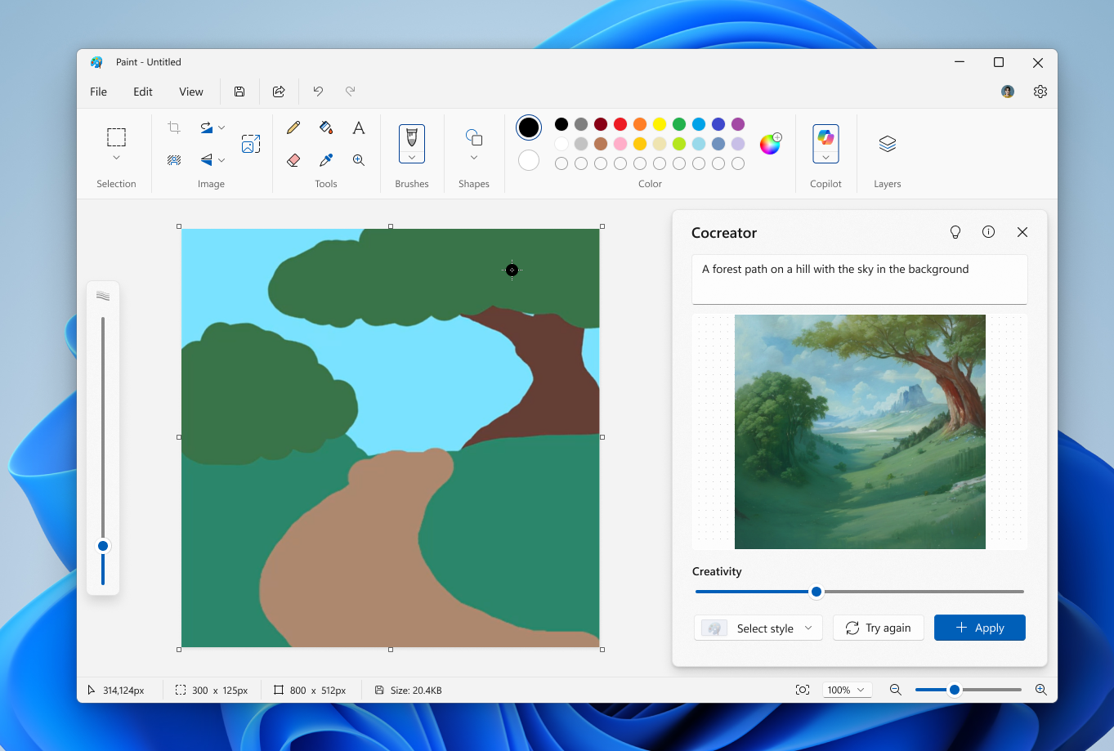1114x751 pixels.
Task: Open the Resize image dialog
Action: pyautogui.click(x=251, y=143)
